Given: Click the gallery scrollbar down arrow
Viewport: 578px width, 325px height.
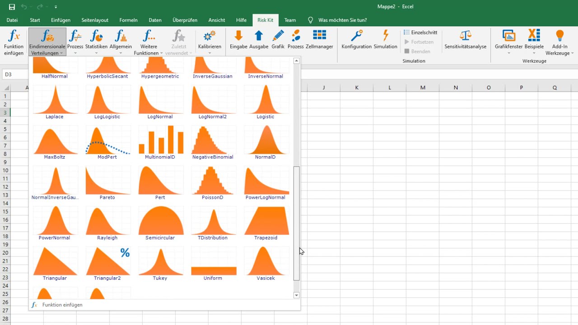Looking at the screenshot, I should 296,295.
